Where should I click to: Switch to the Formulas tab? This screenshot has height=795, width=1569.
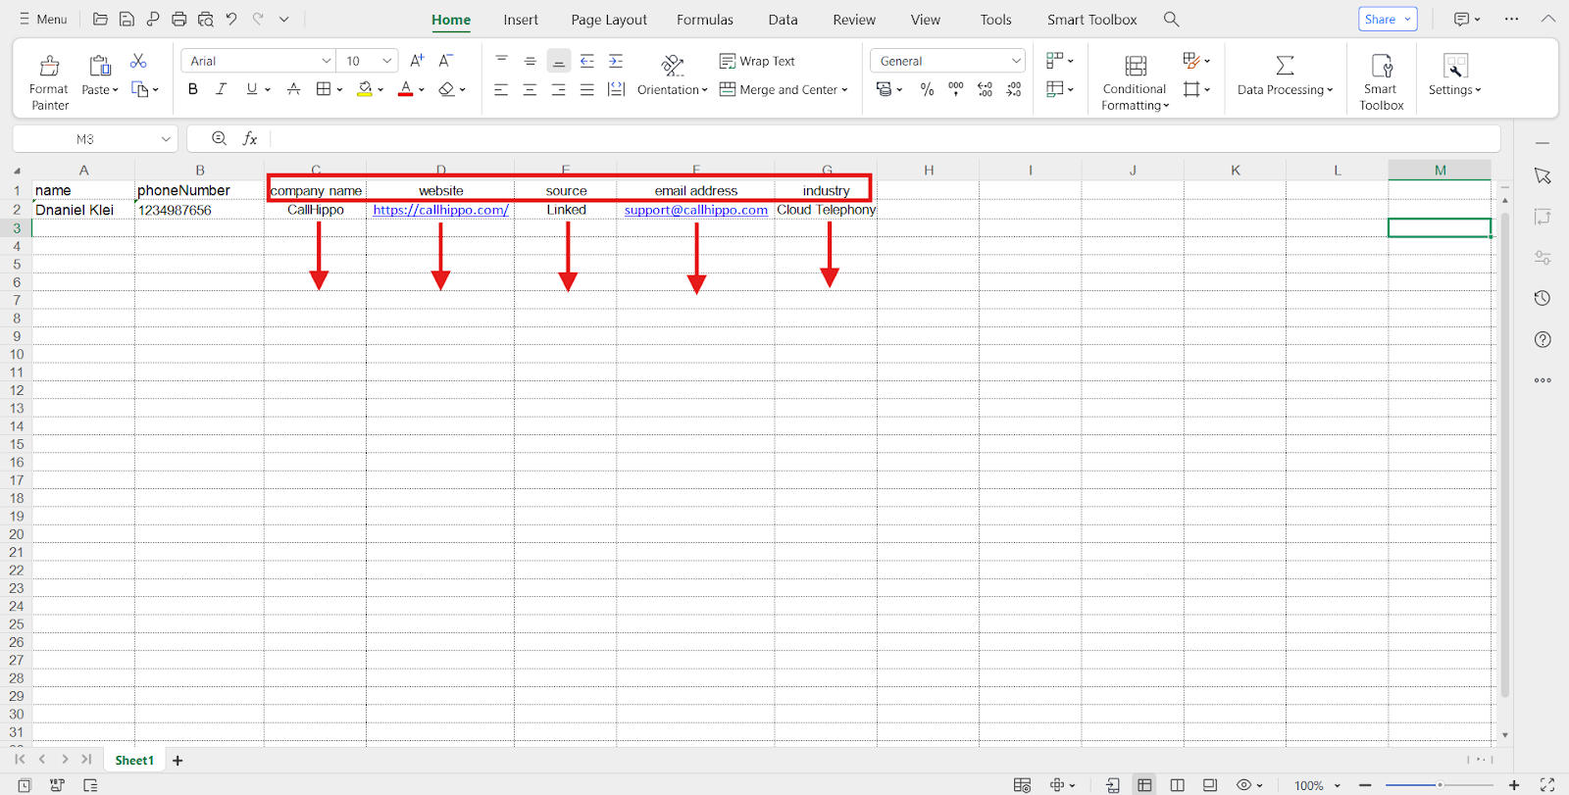coord(705,20)
